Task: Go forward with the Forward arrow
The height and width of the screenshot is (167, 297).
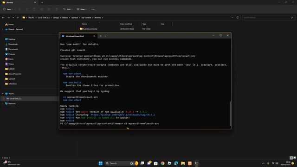Action: [x=8, y=18]
